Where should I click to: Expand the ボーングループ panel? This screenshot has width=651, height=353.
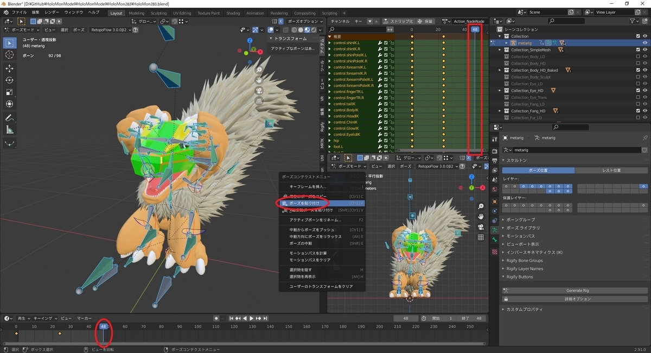(x=503, y=219)
